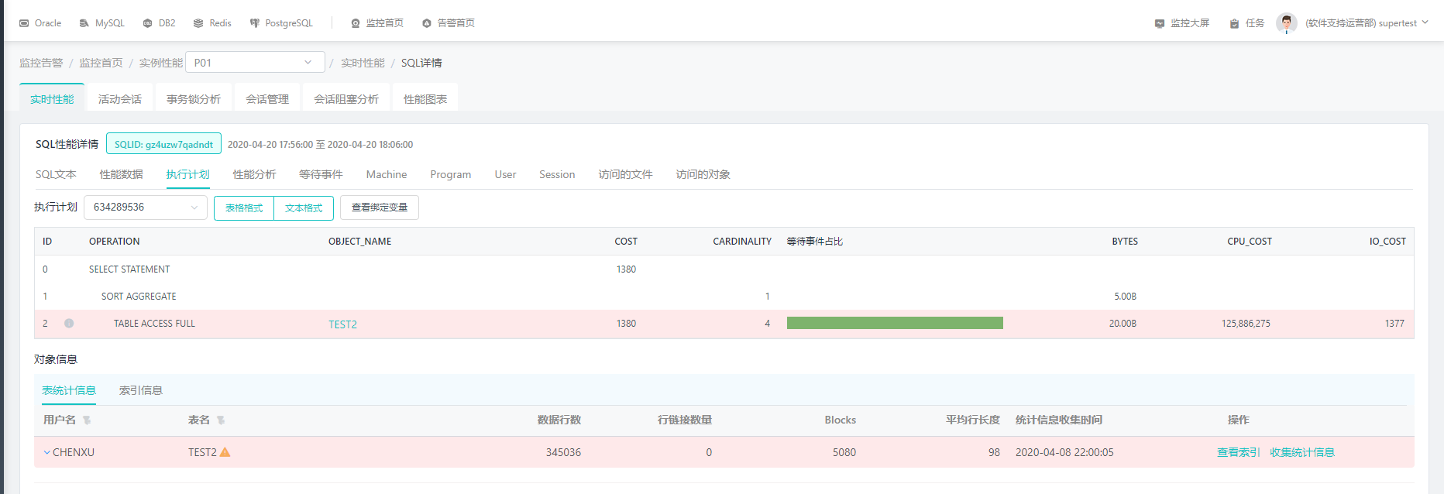This screenshot has height=494, width=1444.
Task: Click the CPU_COST value 125,886,275
Action: click(x=1246, y=324)
